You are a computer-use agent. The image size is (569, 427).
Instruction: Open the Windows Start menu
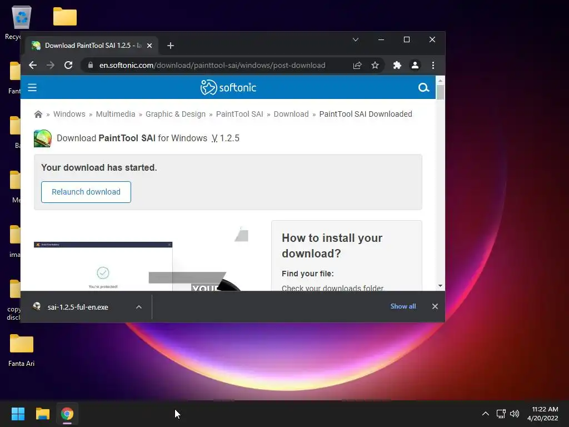(18, 414)
